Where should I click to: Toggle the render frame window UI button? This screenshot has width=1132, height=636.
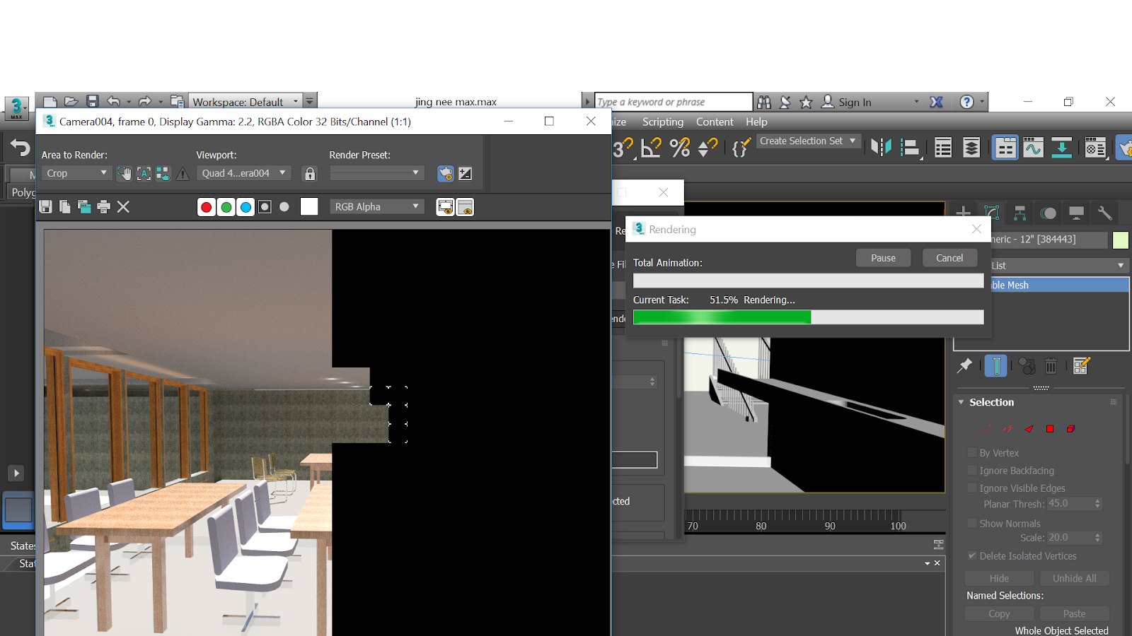[465, 207]
